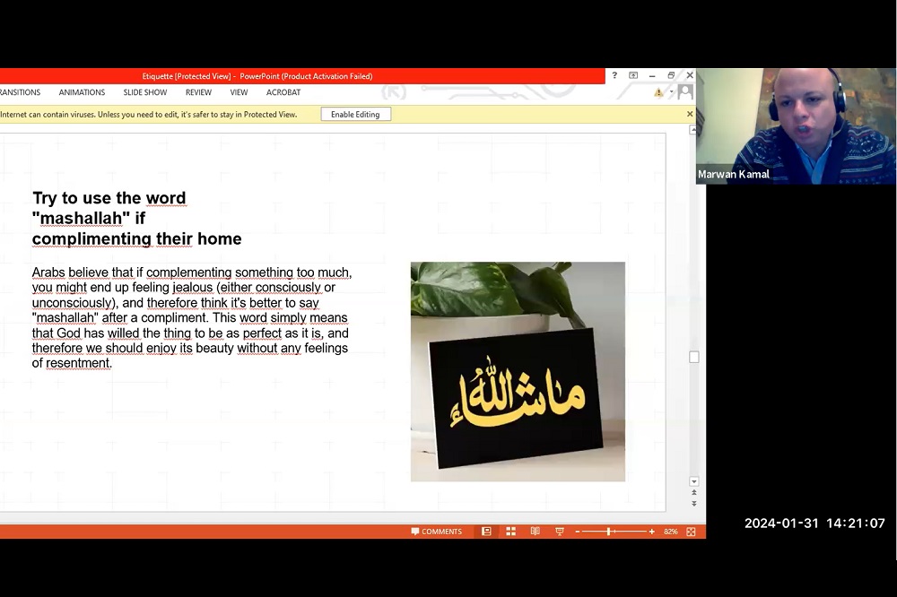This screenshot has height=597, width=897.
Task: Start Slide Show from status bar
Action: (x=560, y=532)
